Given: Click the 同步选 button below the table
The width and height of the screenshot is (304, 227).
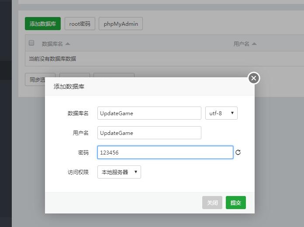Looking at the screenshot, I should click(x=37, y=79).
